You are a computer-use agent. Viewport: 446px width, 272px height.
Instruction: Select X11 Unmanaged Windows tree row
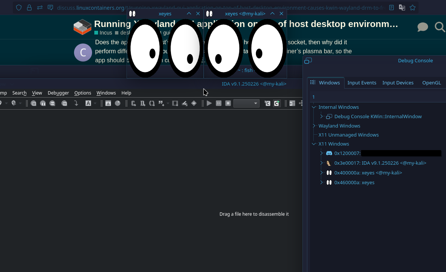(348, 135)
